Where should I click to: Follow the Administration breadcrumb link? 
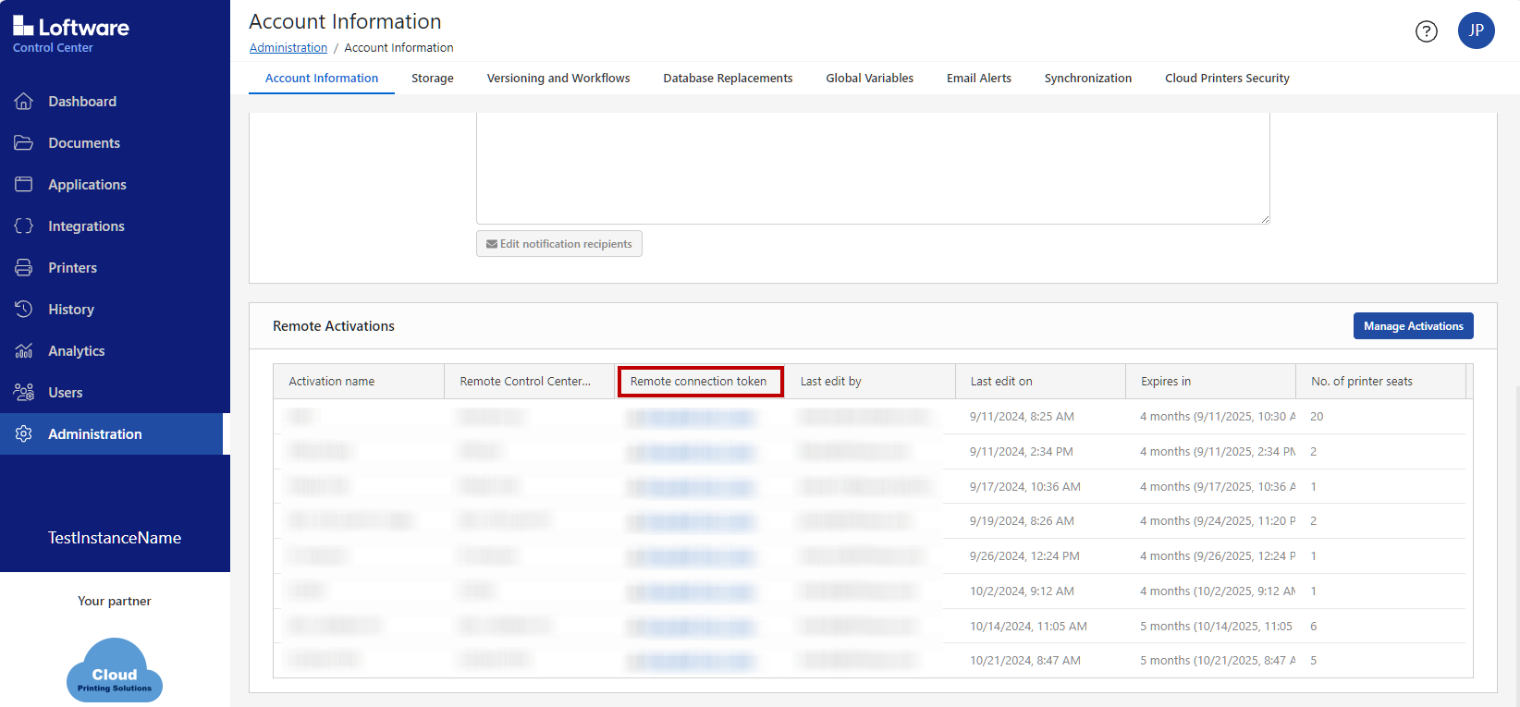tap(288, 48)
